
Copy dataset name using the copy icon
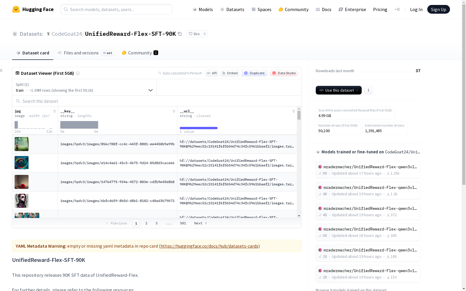pyautogui.click(x=180, y=34)
